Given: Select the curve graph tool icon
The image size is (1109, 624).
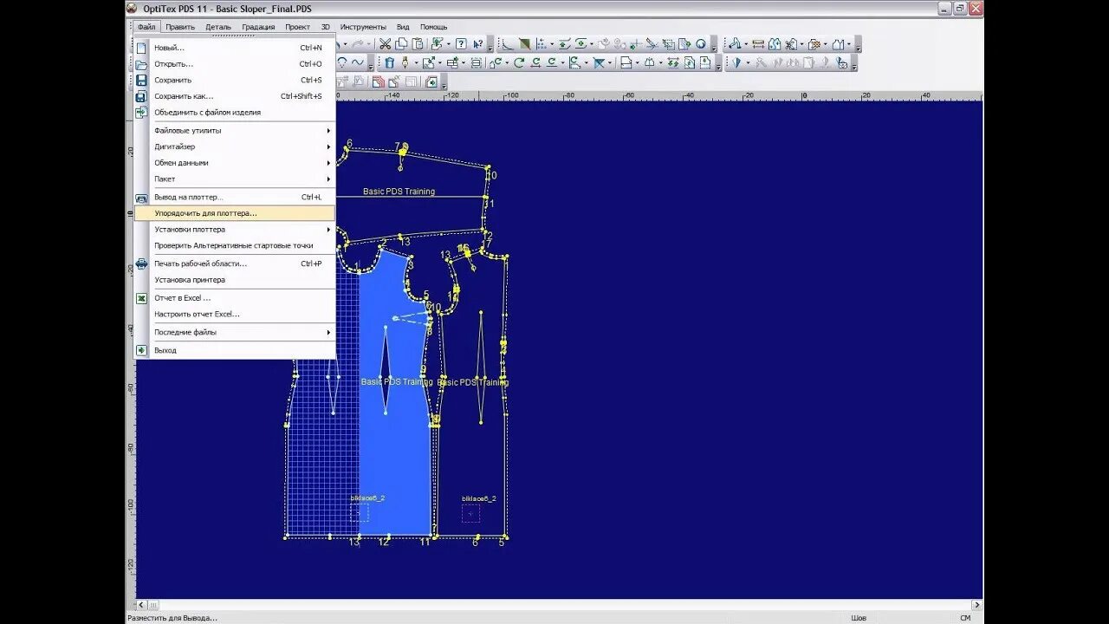Looking at the screenshot, I should [x=508, y=44].
